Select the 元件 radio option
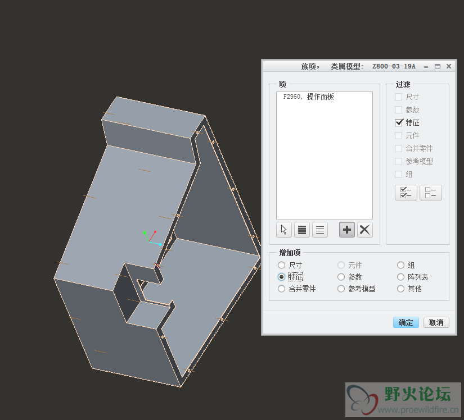This screenshot has height=420, width=464. click(x=341, y=265)
